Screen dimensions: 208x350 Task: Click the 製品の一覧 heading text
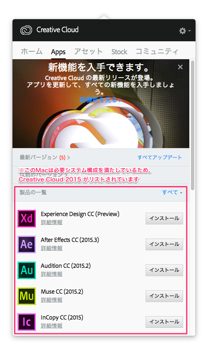point(33,192)
